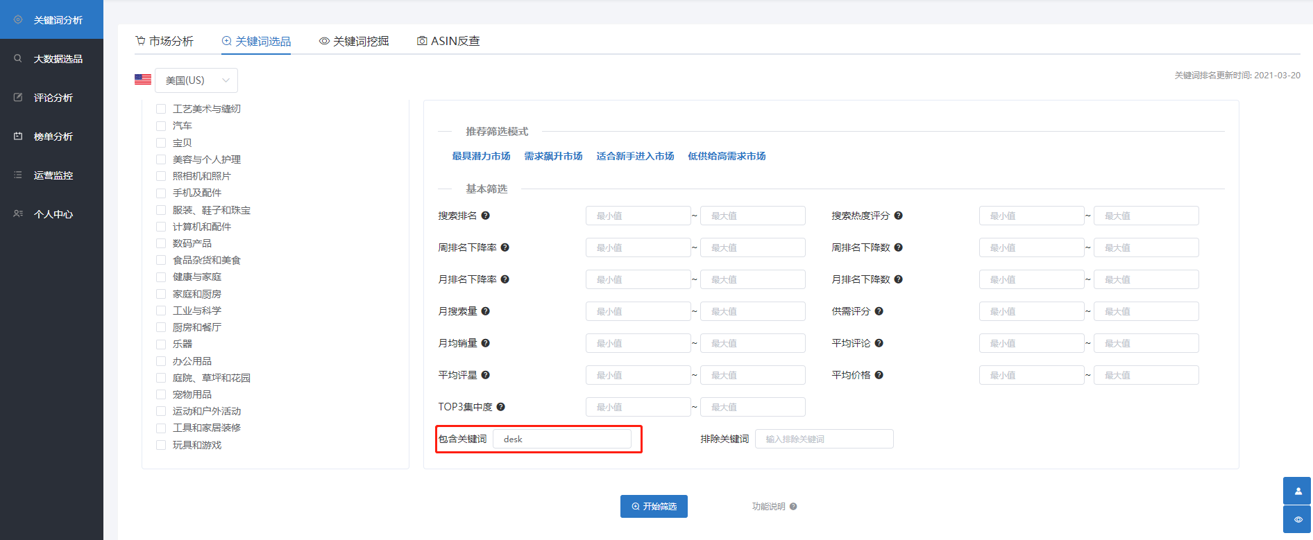The image size is (1313, 540).
Task: Click 搜索热度评分 maximum value field
Action: tap(1146, 216)
